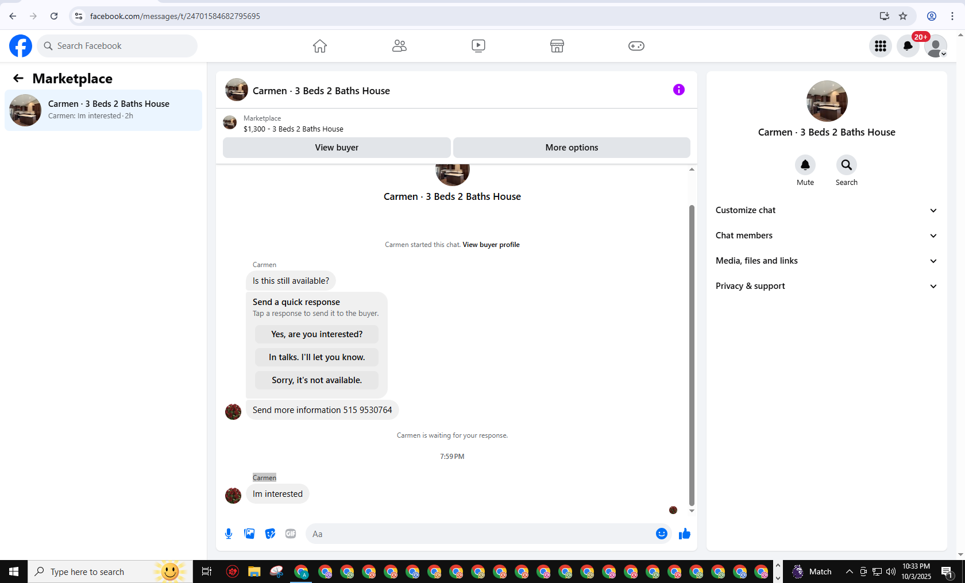Image resolution: width=965 pixels, height=583 pixels.
Task: Click the chat vertical scrollbar thumb
Action: click(x=692, y=355)
